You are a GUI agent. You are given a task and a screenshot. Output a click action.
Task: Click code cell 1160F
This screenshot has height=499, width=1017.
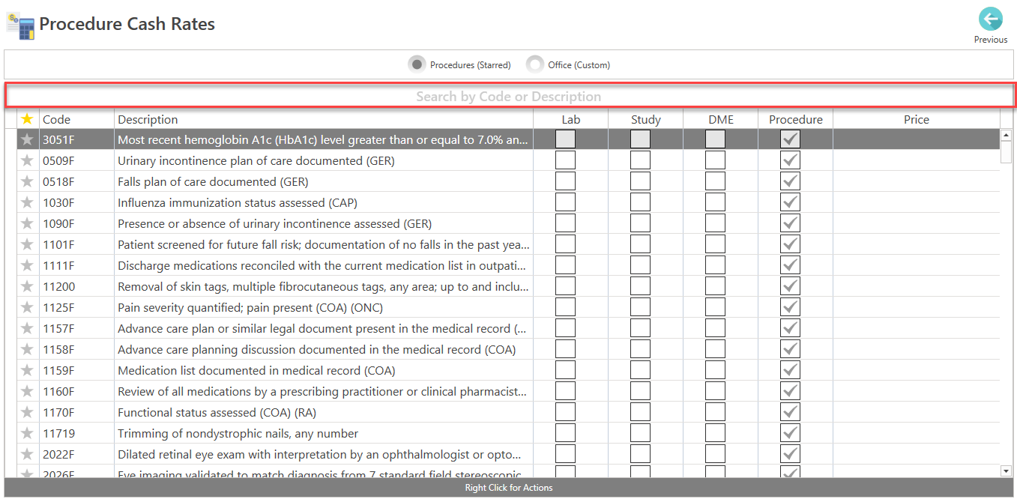[76, 391]
